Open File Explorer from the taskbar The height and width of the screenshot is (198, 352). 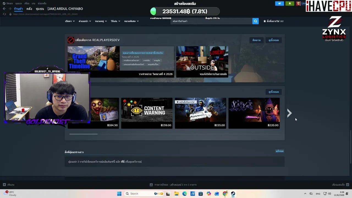(x=176, y=194)
